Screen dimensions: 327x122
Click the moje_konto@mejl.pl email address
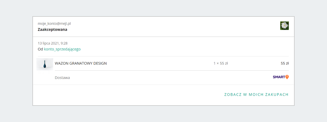tap(54, 24)
